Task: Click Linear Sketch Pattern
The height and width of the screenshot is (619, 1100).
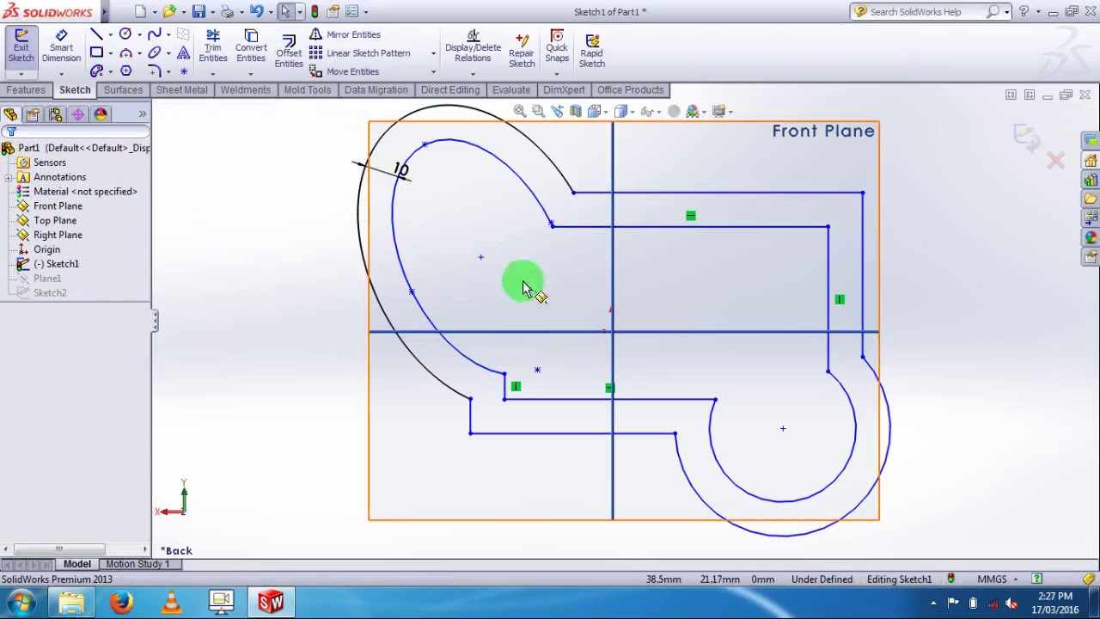Action: [x=359, y=53]
